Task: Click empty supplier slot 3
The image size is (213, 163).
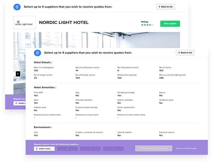Action: click(90, 149)
